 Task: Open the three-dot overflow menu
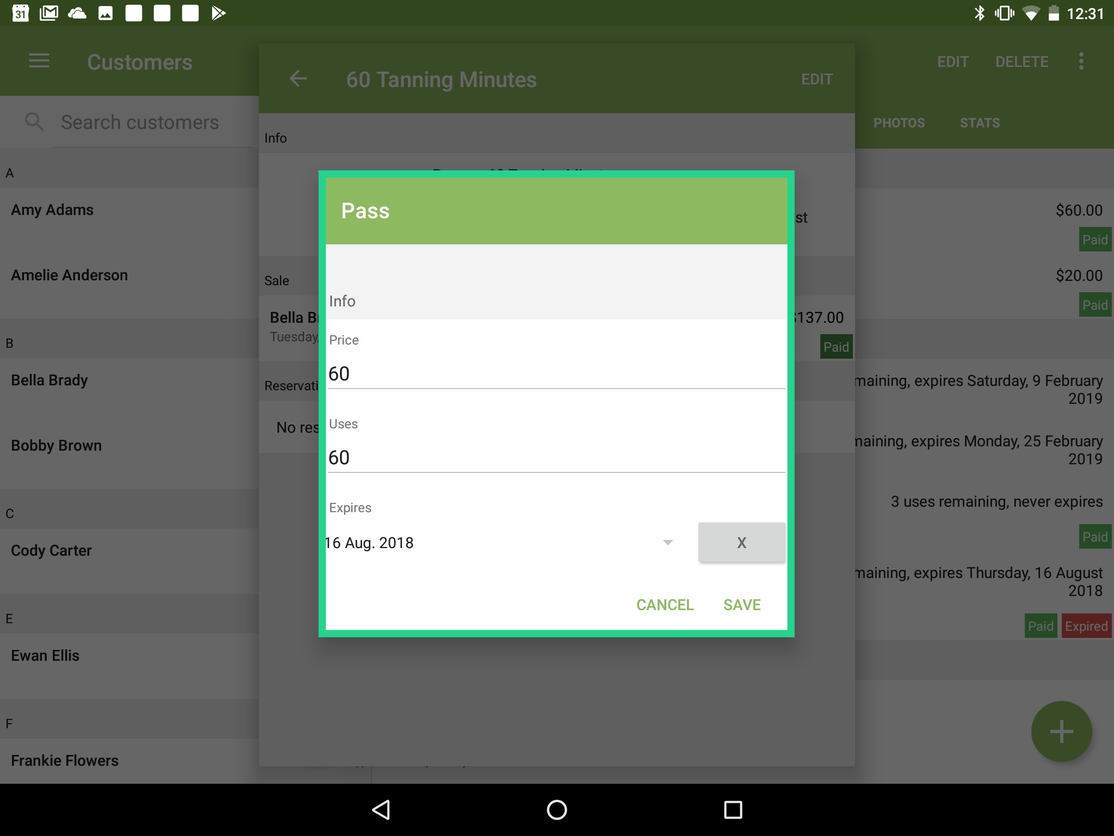(x=1081, y=62)
